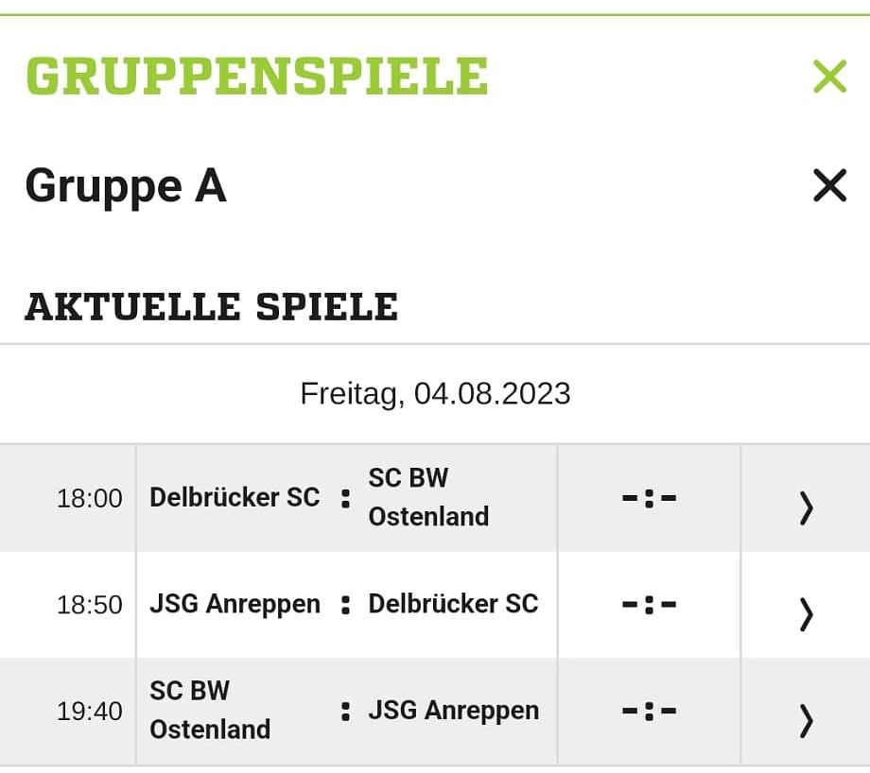
Task: Tap the Gruppe A title
Action: [x=126, y=185]
